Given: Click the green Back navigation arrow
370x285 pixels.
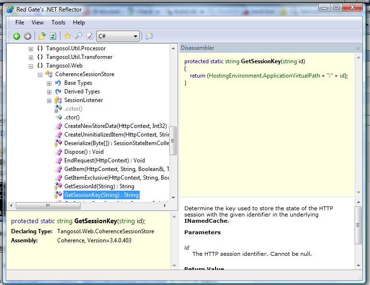Looking at the screenshot, I should point(16,36).
